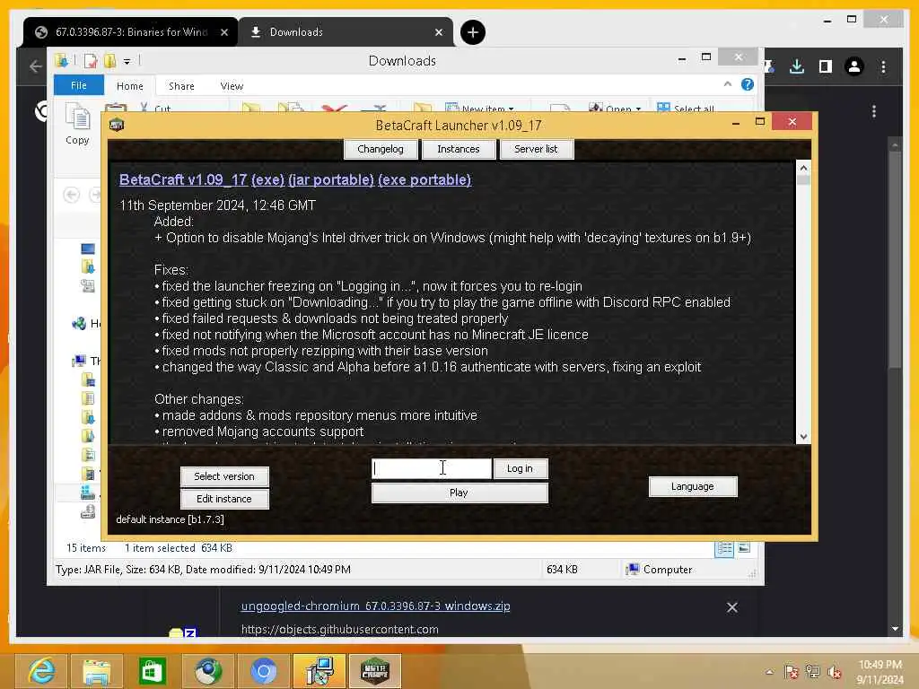Image resolution: width=919 pixels, height=689 pixels.
Task: Open the Quick Access Toolbar dropdown arrow
Action: 127,61
